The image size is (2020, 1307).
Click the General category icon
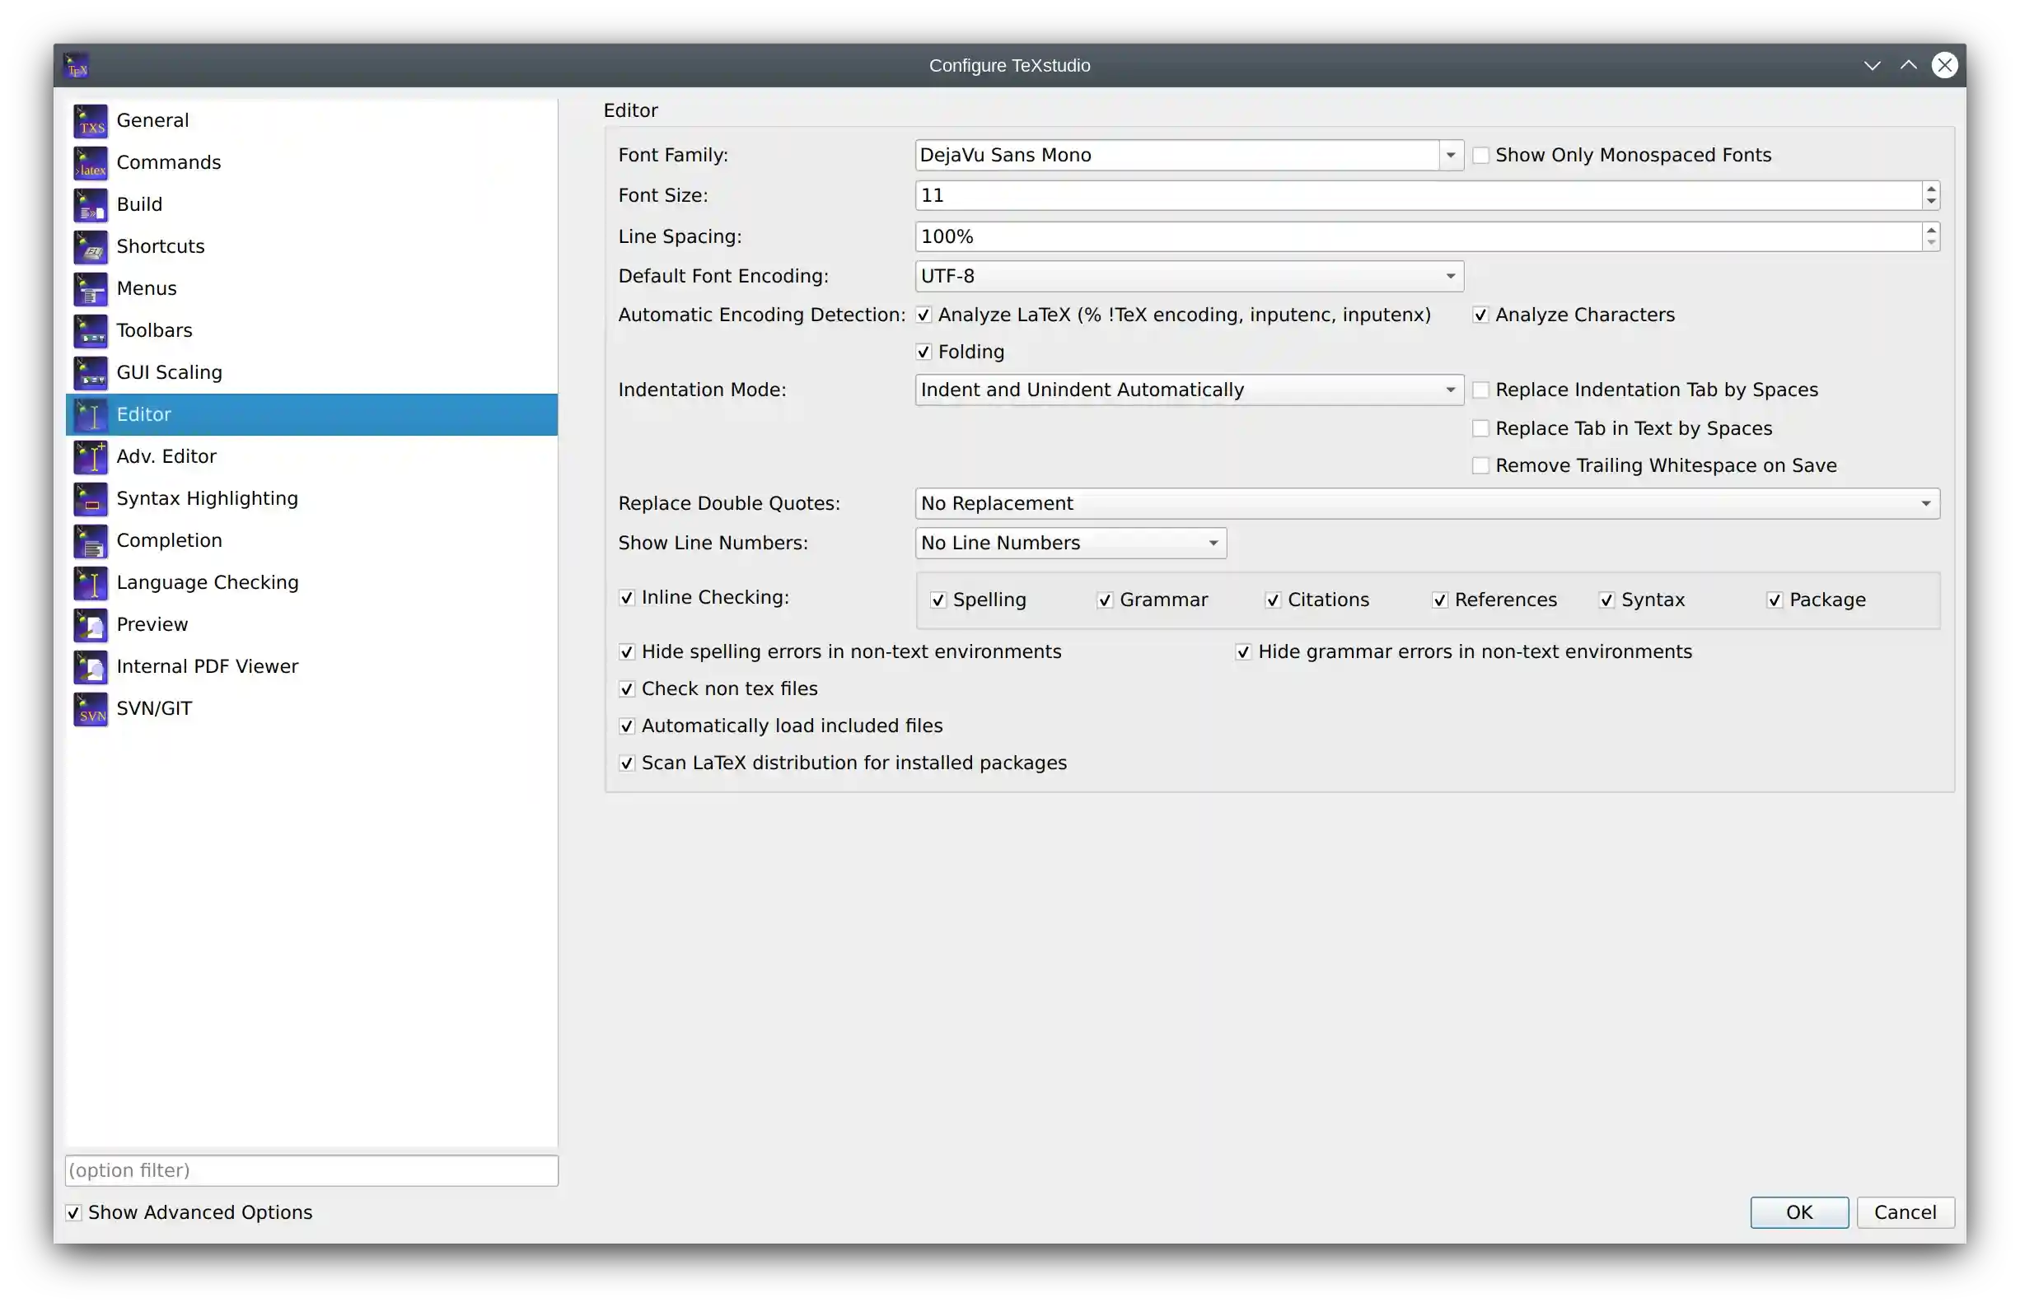[x=91, y=120]
